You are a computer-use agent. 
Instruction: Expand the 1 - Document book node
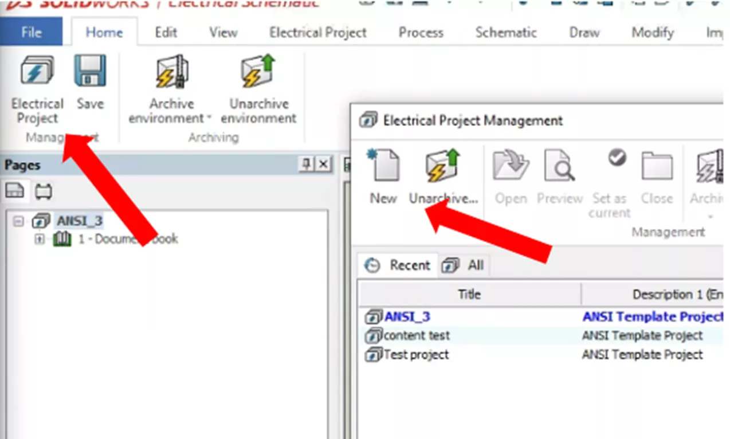tap(39, 239)
